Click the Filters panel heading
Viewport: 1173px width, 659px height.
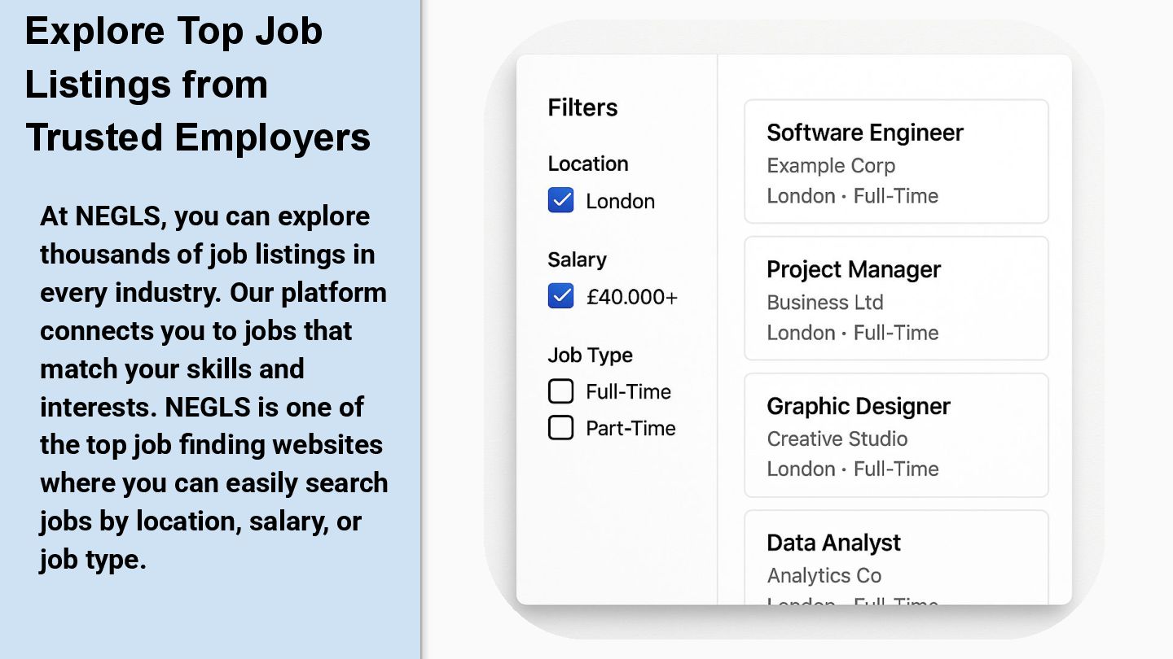(x=582, y=107)
